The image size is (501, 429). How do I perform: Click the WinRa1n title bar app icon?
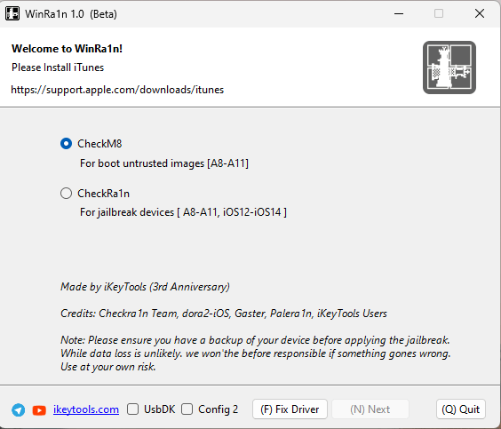point(12,13)
